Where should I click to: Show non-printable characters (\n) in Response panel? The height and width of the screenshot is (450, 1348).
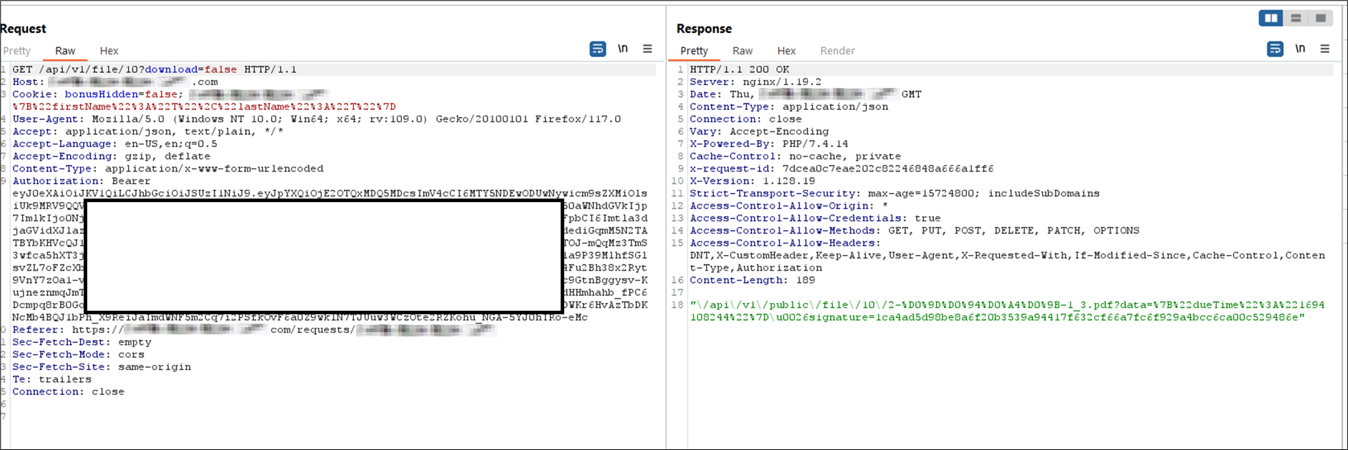[1300, 49]
